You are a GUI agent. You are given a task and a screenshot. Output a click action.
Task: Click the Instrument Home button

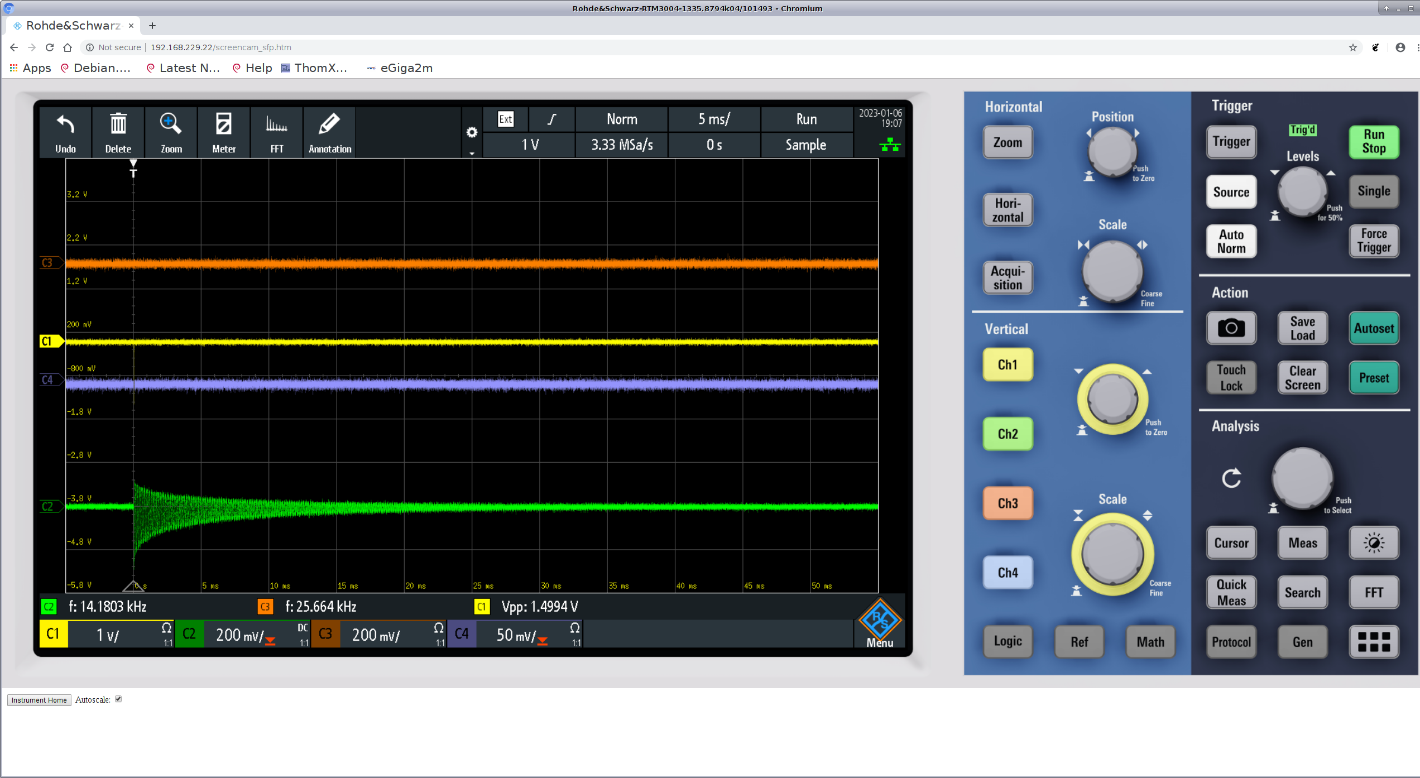pyautogui.click(x=39, y=700)
